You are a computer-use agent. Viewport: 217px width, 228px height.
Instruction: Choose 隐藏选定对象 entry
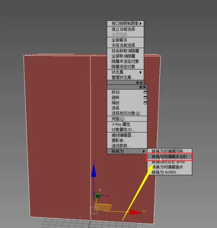pyautogui.click(x=125, y=66)
